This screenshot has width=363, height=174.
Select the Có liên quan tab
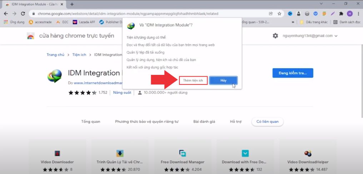[x=267, y=122]
